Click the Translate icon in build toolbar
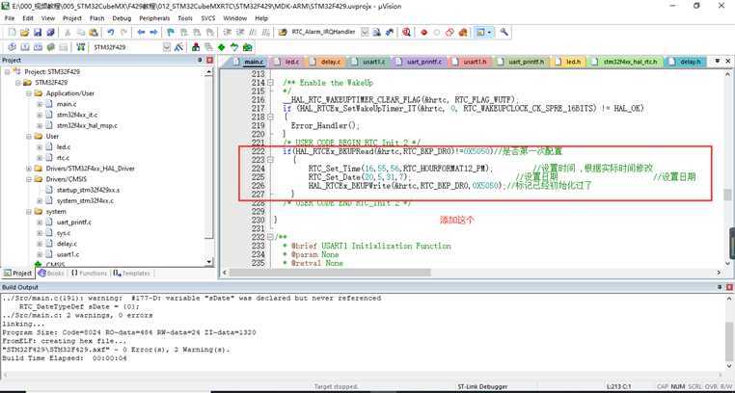 (13, 47)
